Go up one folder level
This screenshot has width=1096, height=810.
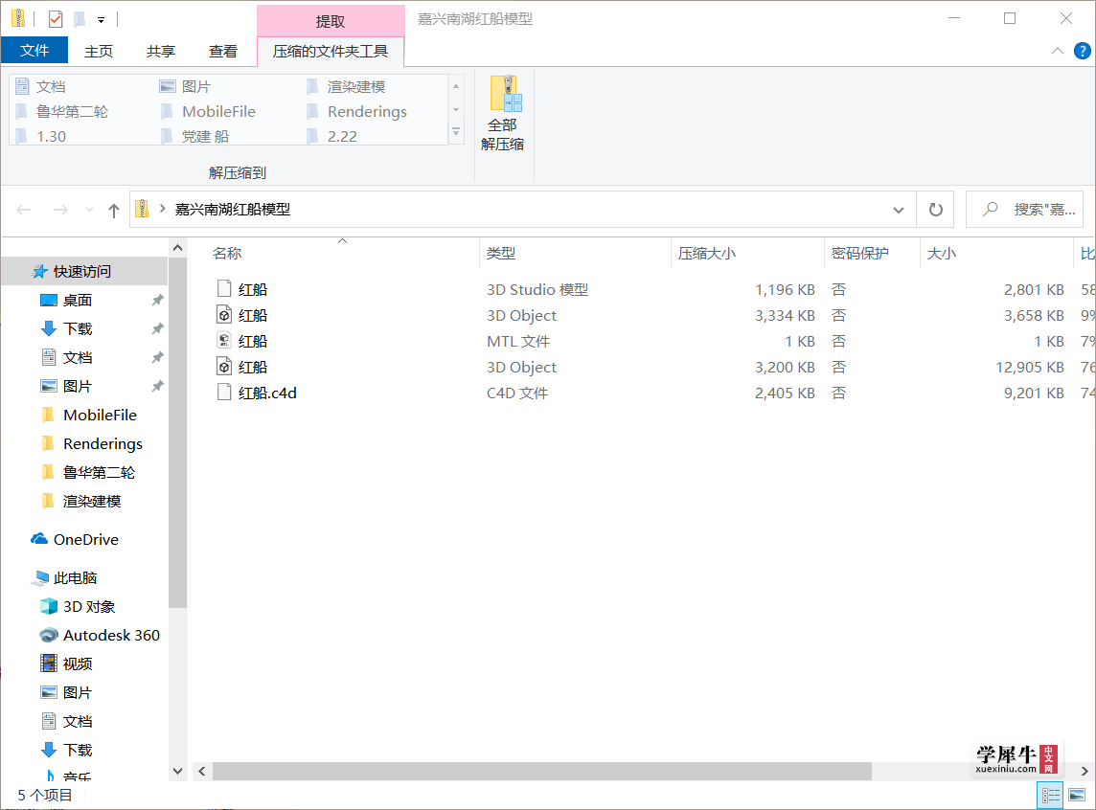coord(114,211)
